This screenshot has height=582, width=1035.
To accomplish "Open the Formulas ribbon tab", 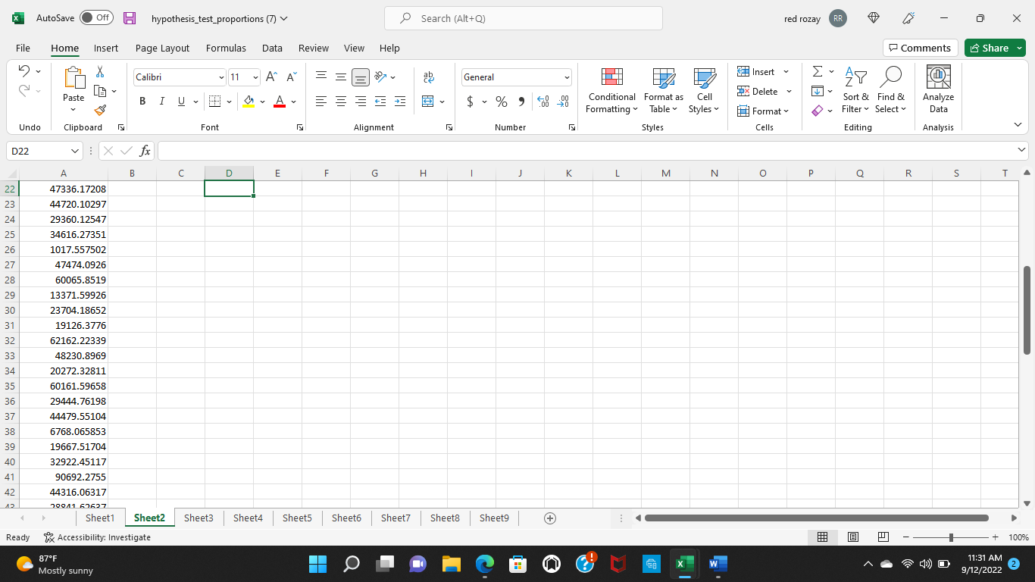I will 226,48.
